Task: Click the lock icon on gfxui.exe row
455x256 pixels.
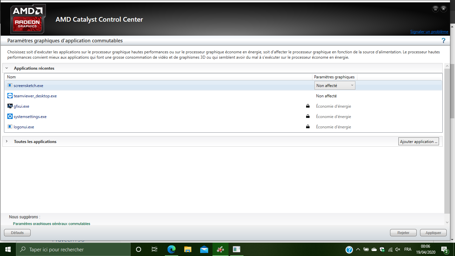Action: tap(308, 106)
